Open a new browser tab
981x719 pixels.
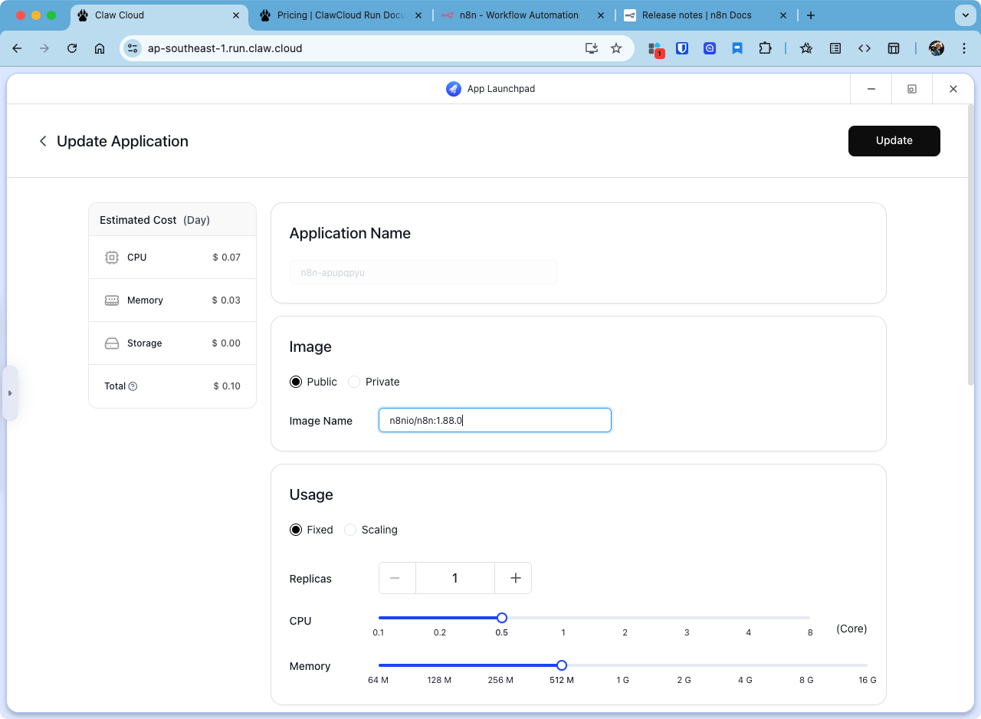click(811, 15)
